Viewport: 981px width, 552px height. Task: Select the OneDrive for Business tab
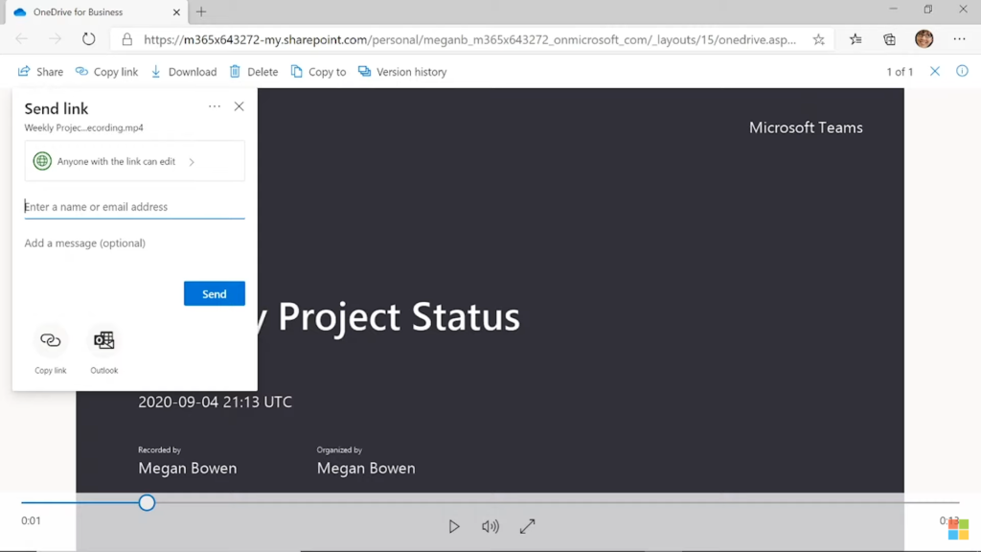[x=95, y=11]
